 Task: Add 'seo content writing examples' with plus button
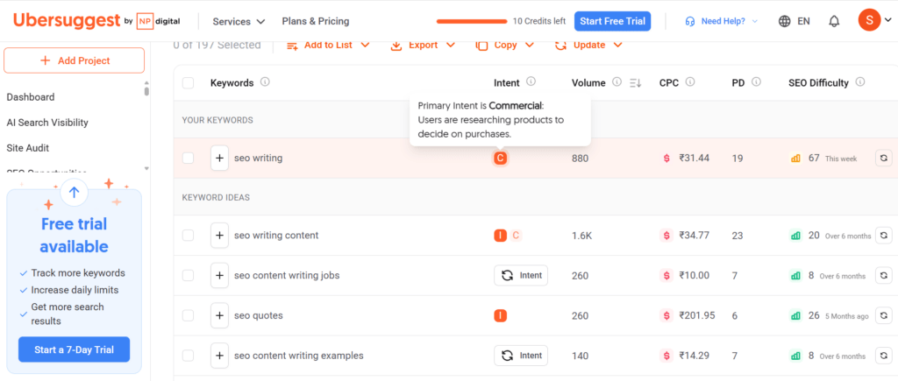(x=219, y=356)
